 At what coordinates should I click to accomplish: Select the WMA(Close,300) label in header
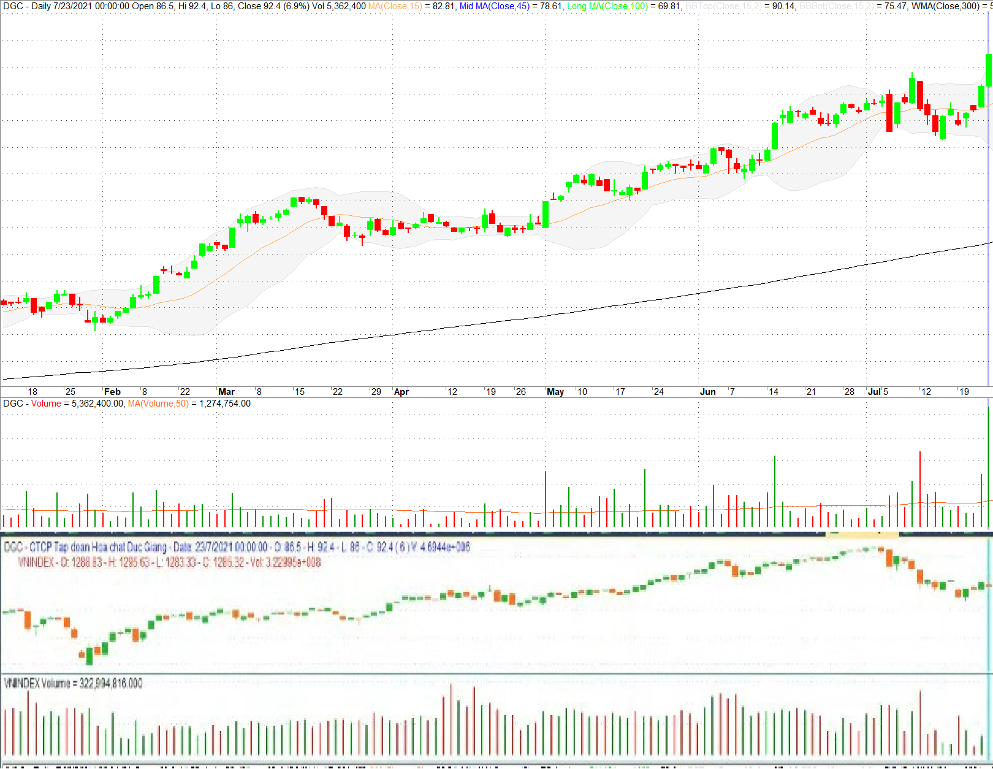(945, 6)
